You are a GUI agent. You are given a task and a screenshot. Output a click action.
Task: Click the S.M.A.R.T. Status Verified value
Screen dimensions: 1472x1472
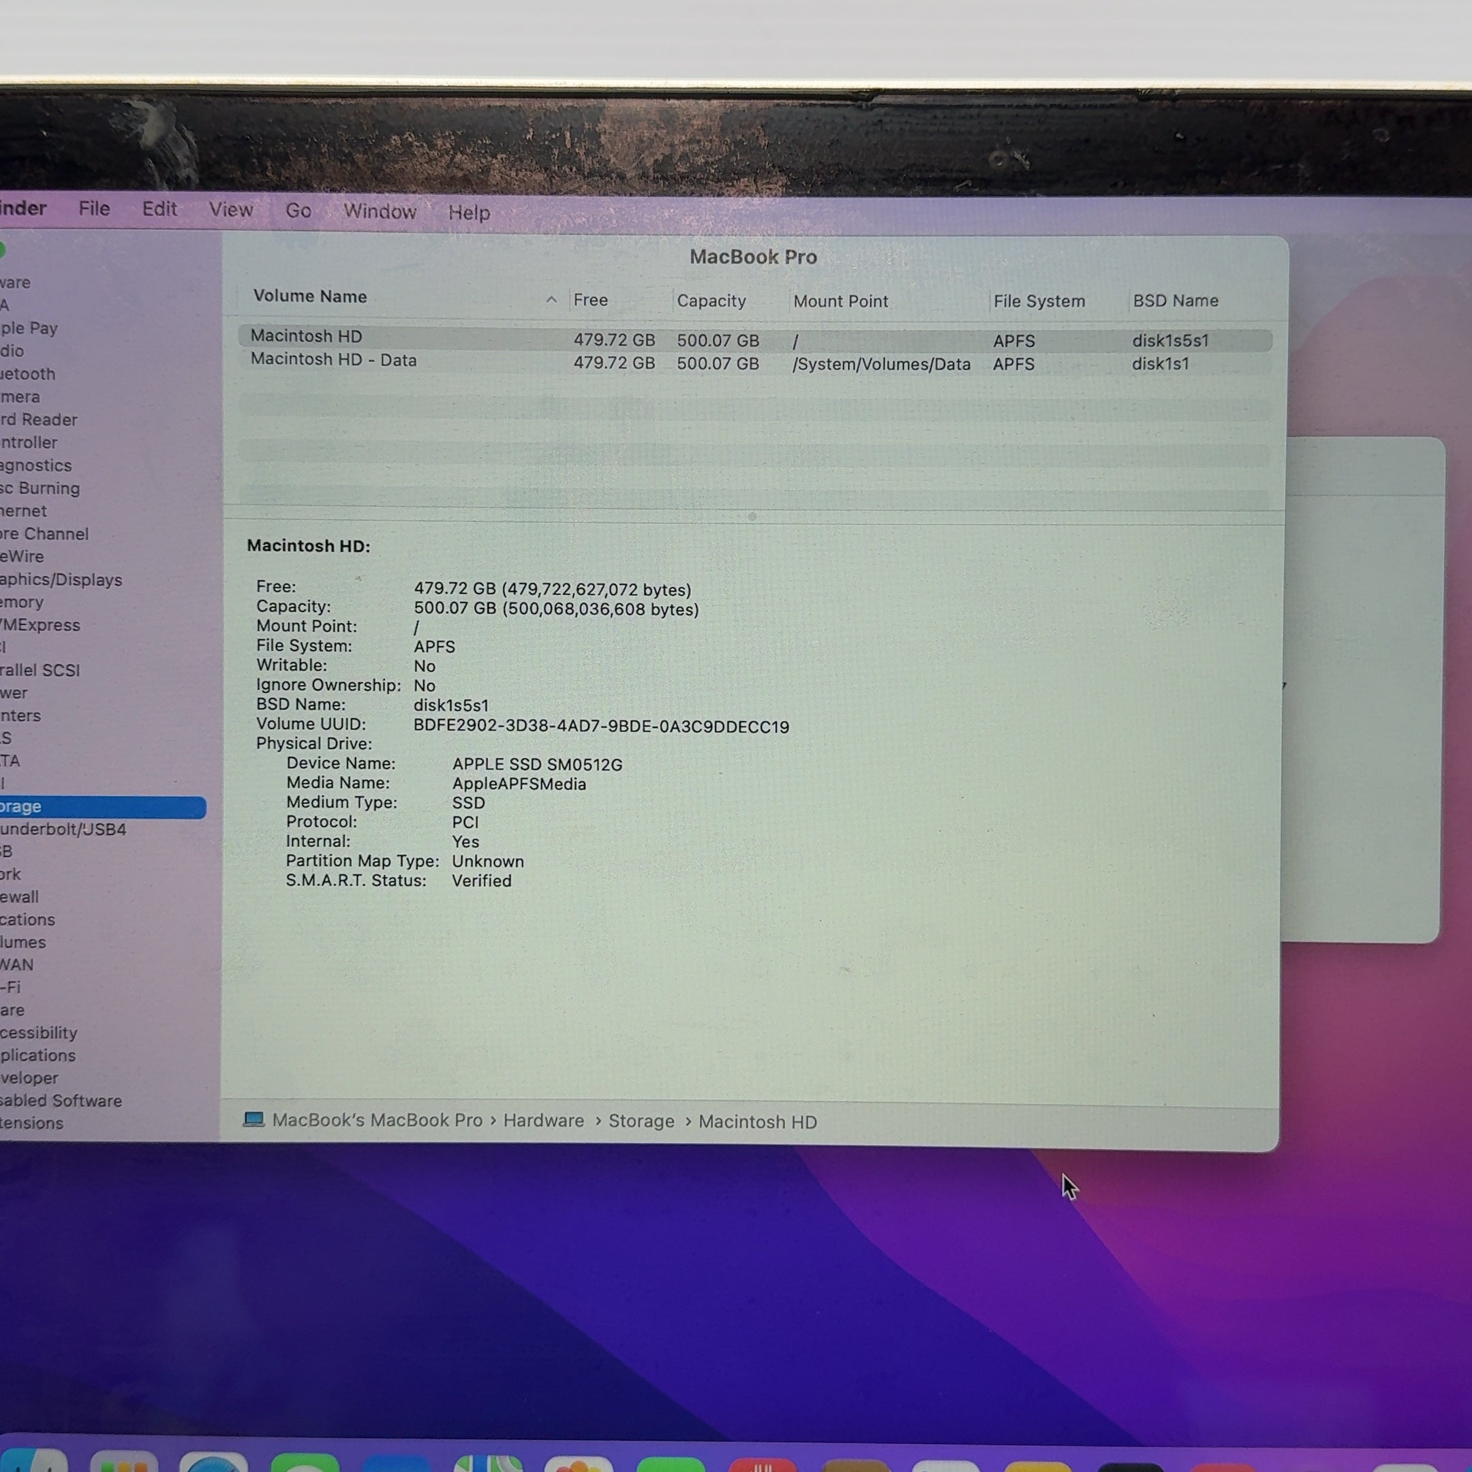tap(482, 880)
